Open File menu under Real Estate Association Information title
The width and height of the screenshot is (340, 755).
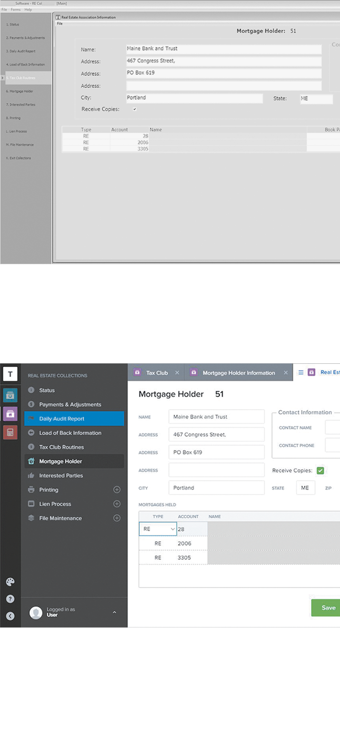(x=59, y=23)
